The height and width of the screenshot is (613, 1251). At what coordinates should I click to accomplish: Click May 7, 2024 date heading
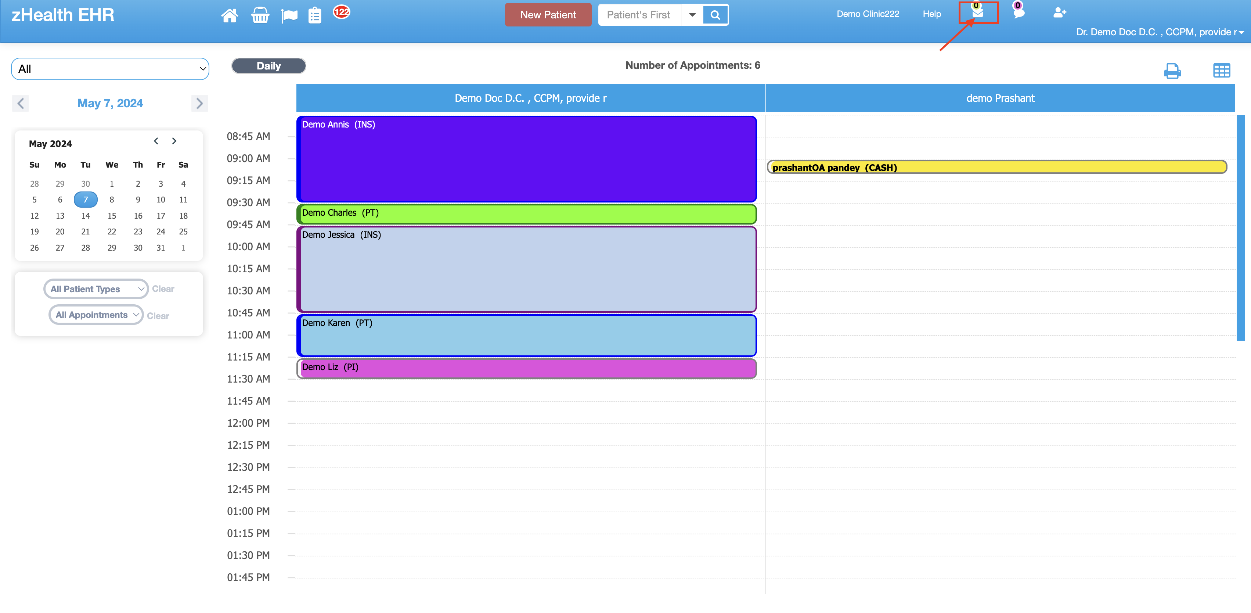tap(110, 104)
